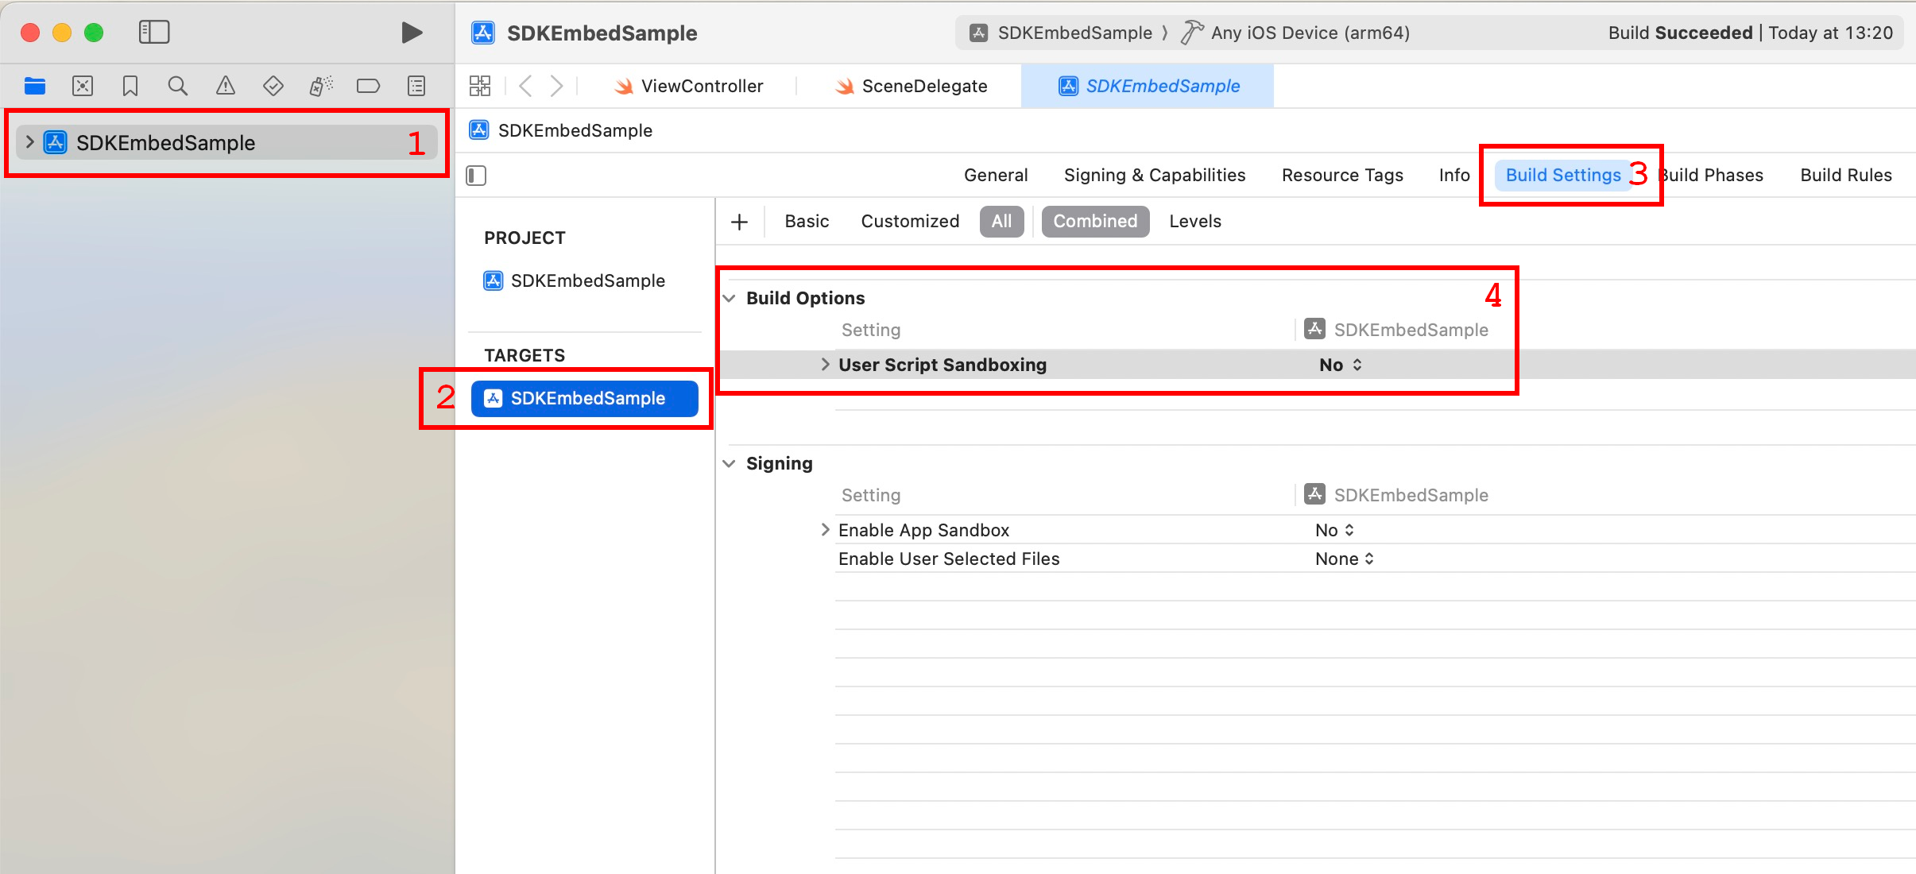Select the All filter toggle
The height and width of the screenshot is (874, 1916).
tap(1001, 221)
